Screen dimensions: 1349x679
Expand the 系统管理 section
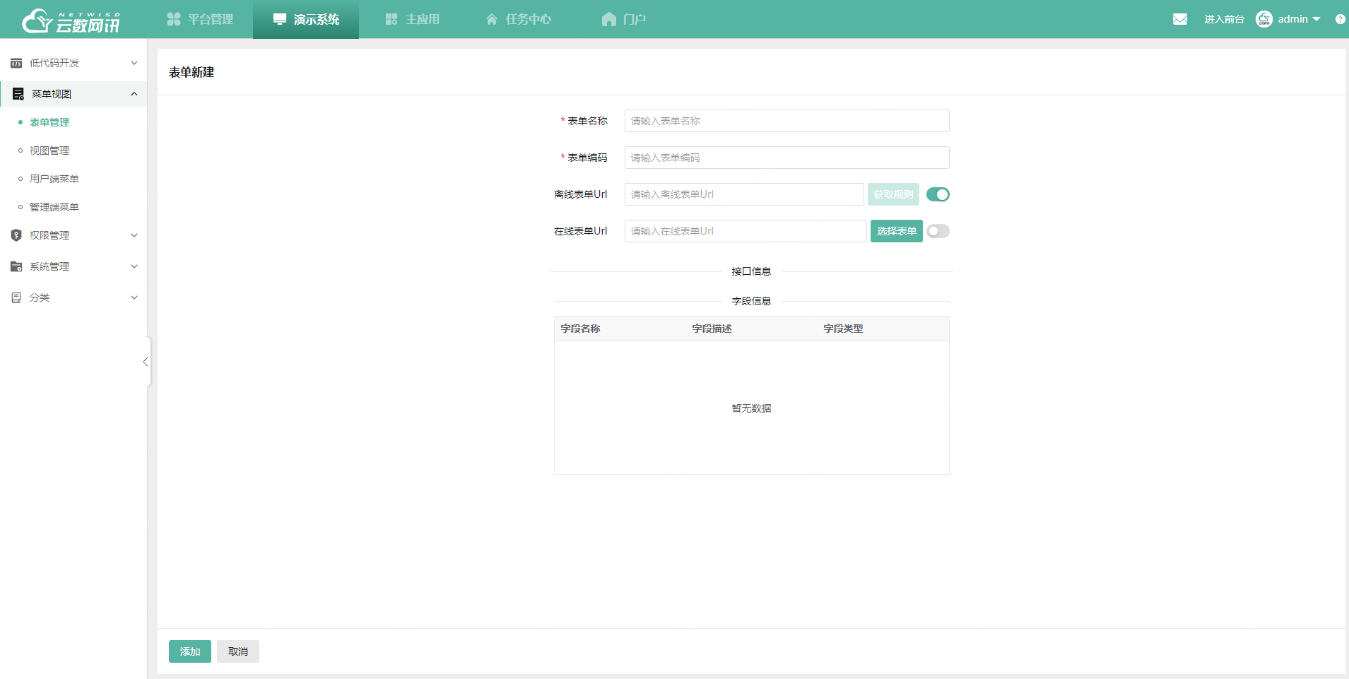click(x=134, y=266)
